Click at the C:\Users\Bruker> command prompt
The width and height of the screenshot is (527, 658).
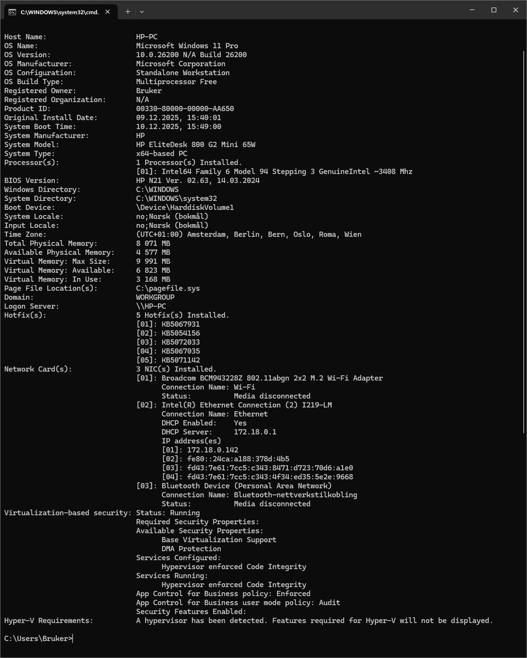(38, 639)
